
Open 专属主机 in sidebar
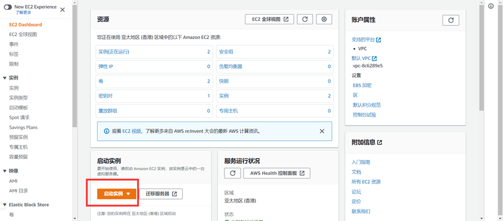click(18, 147)
